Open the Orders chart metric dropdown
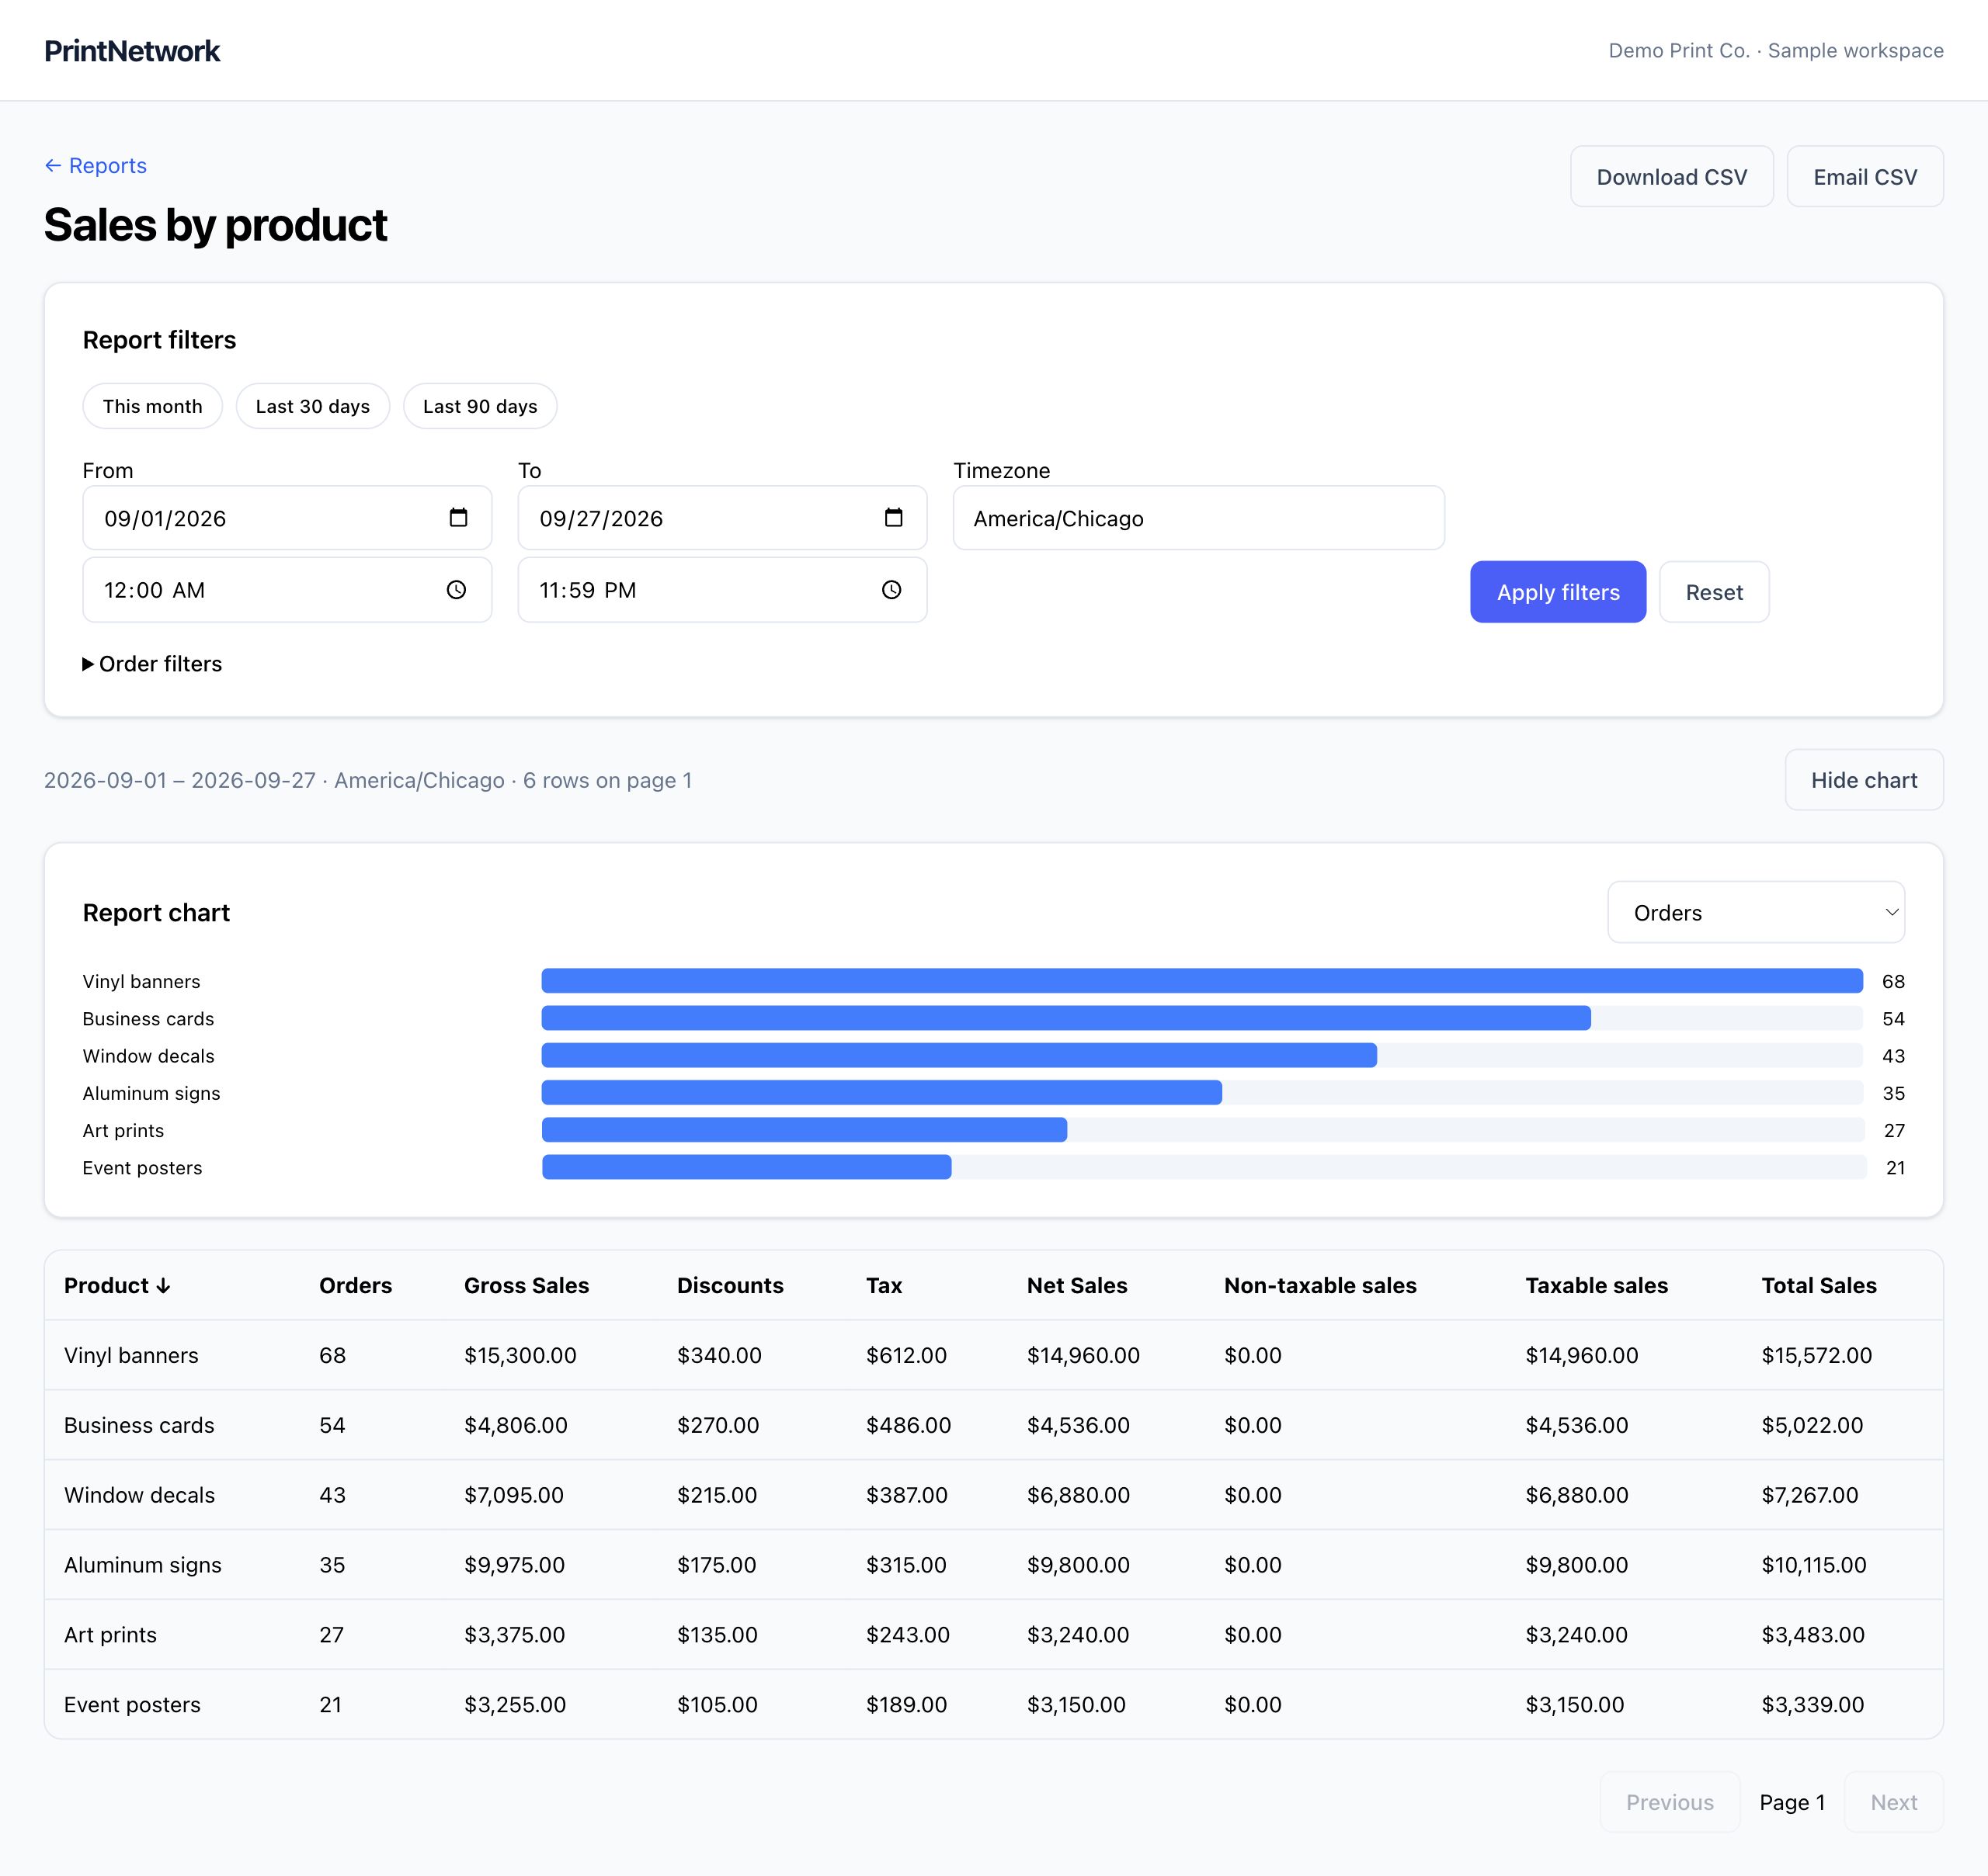 click(x=1756, y=912)
